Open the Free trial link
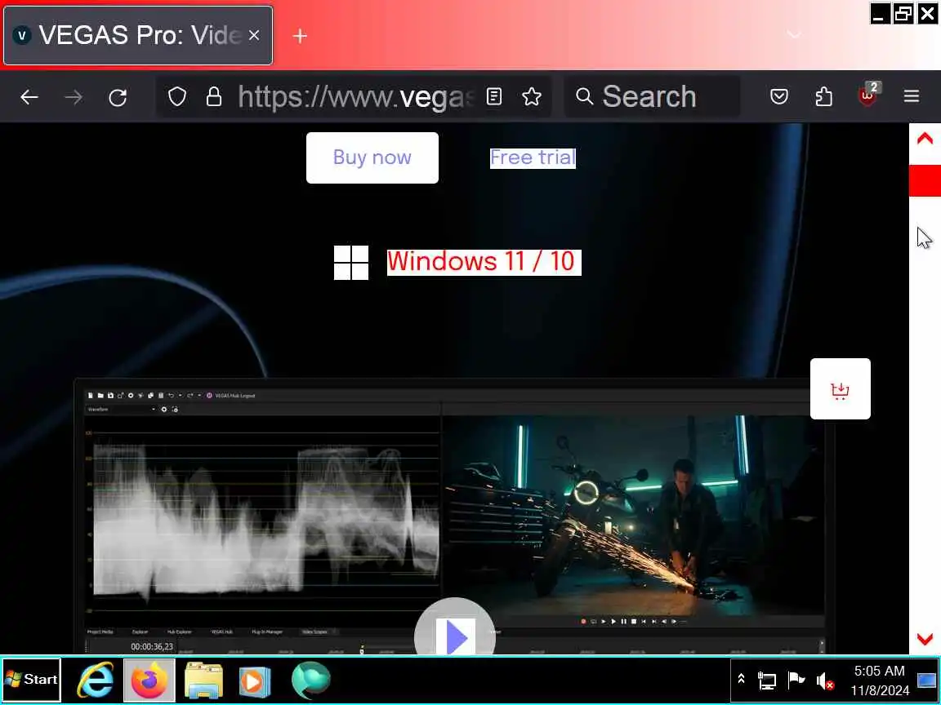This screenshot has width=941, height=705. click(533, 157)
